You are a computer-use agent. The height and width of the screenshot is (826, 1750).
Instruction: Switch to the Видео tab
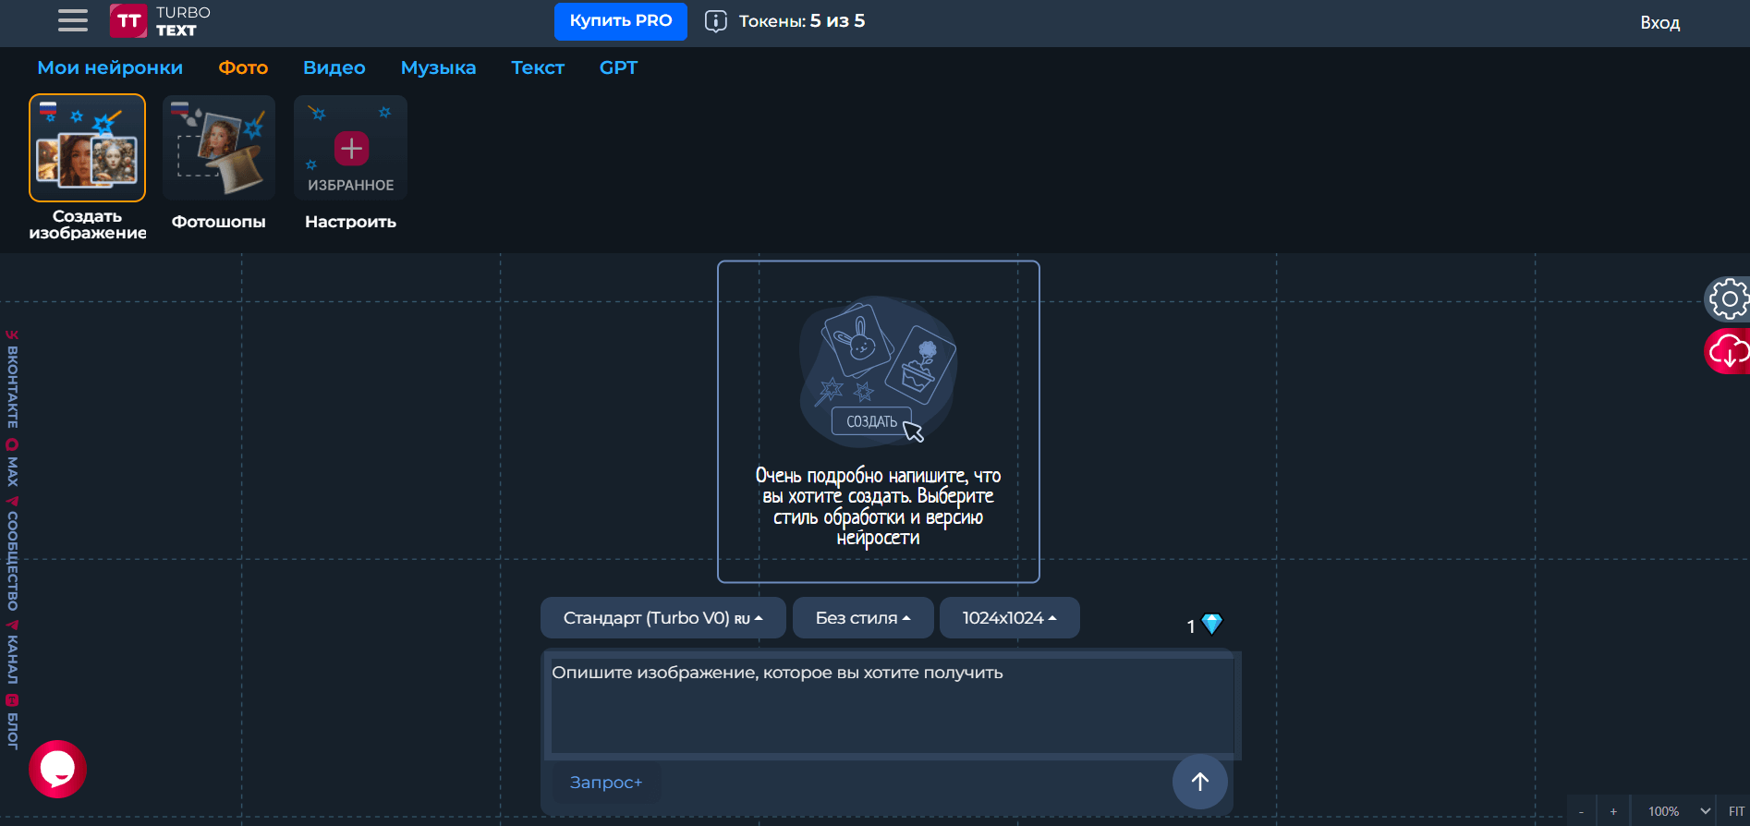[x=334, y=67]
